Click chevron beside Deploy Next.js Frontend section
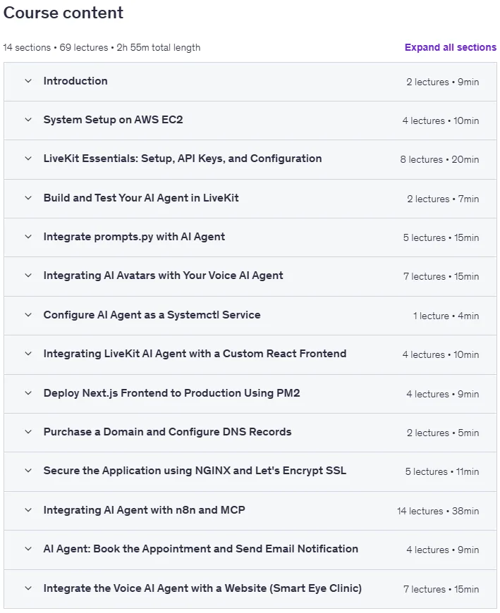This screenshot has height=613, width=500. coord(28,393)
